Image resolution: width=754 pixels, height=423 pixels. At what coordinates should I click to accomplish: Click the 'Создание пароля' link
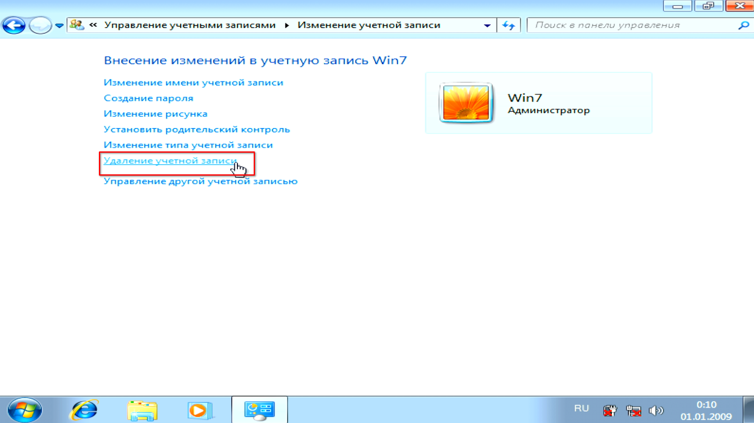(148, 98)
